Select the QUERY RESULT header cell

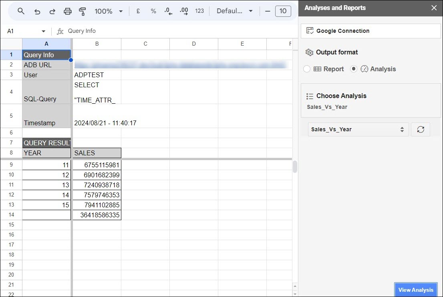46,143
